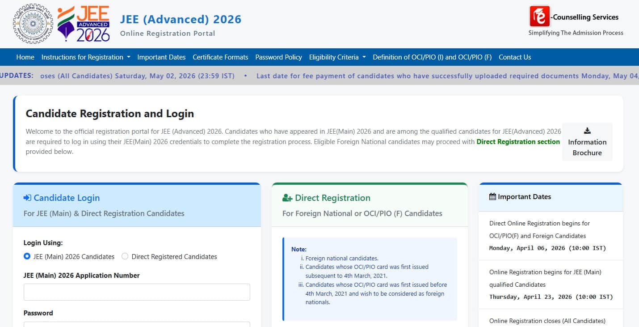The height and width of the screenshot is (327, 639).
Task: Select the Direct Registered Candidates radio button
Action: [x=125, y=256]
